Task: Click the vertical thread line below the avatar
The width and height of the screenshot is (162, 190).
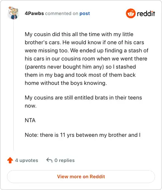Action: [x=13, y=85]
